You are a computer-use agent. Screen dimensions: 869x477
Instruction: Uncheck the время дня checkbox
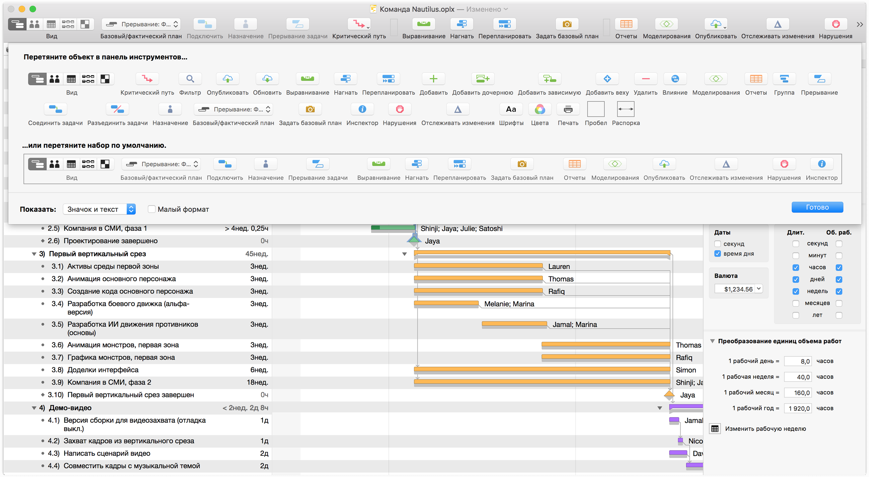pyautogui.click(x=718, y=254)
